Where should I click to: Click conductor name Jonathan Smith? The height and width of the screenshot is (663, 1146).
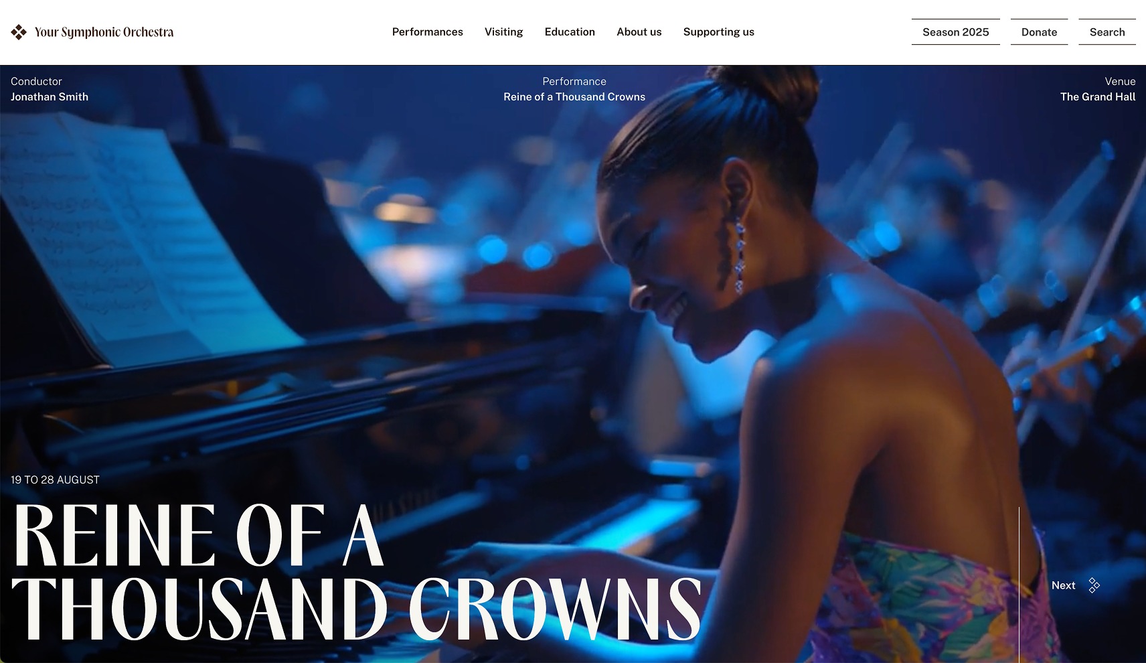click(50, 96)
